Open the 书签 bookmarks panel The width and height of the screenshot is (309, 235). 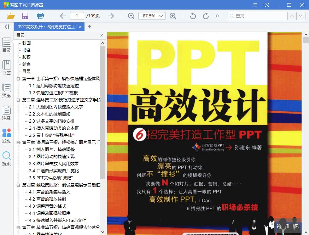click(6, 68)
